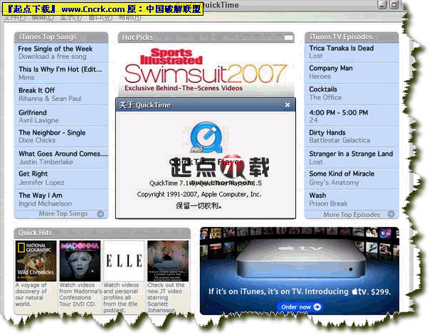Open Break It Off by Rihanna
The width and height of the screenshot is (429, 335).
[61, 95]
